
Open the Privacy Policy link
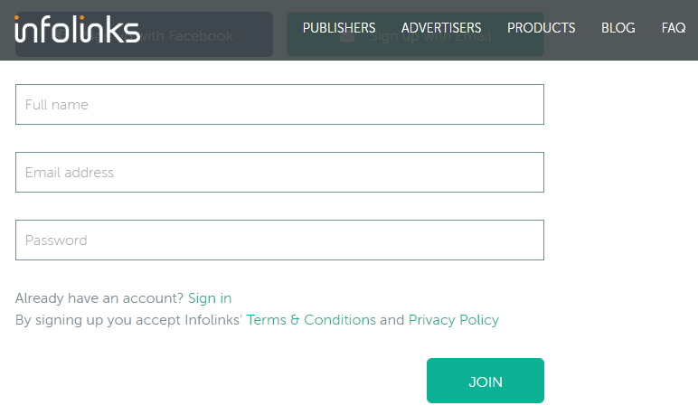pyautogui.click(x=453, y=320)
